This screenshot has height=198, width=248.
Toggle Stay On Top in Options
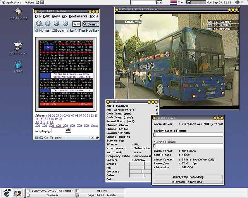pyautogui.click(x=115, y=140)
